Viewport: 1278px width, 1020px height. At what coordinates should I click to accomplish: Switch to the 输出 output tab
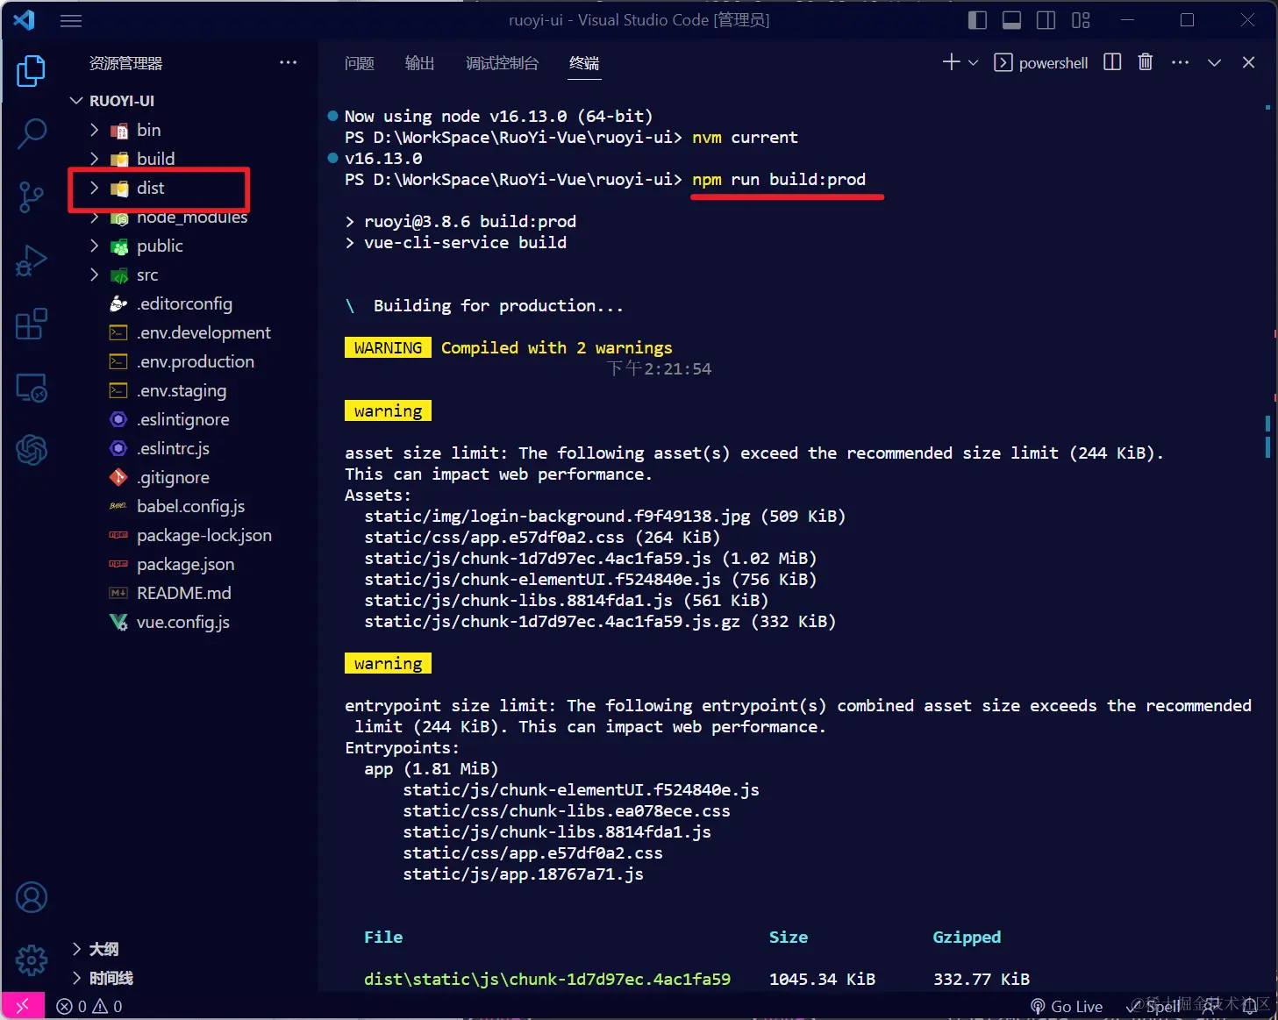pos(419,63)
